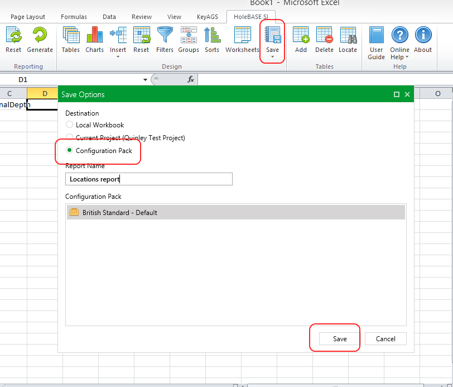Select the Configuration Pack radio button
The height and width of the screenshot is (387, 453).
pos(69,150)
